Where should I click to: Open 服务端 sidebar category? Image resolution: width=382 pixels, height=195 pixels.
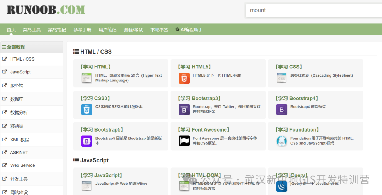(x=31, y=85)
